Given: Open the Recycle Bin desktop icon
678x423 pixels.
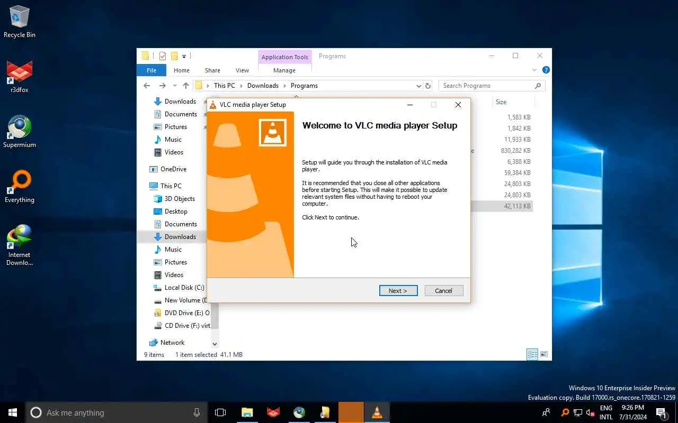Looking at the screenshot, I should coord(20,22).
